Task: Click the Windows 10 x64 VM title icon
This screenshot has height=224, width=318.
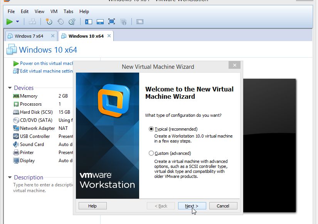Action: pos(11,50)
